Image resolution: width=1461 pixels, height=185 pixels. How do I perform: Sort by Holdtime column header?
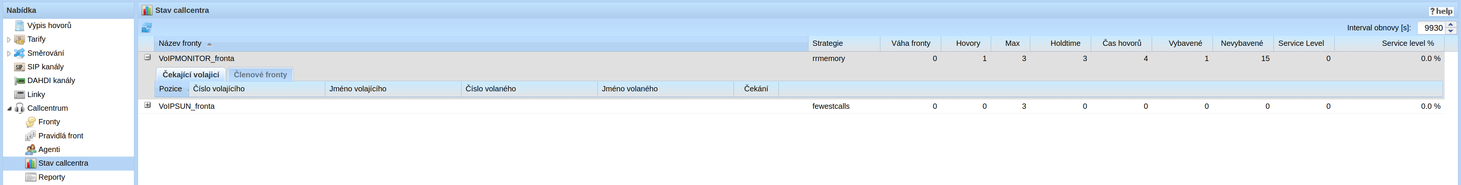(x=1061, y=44)
